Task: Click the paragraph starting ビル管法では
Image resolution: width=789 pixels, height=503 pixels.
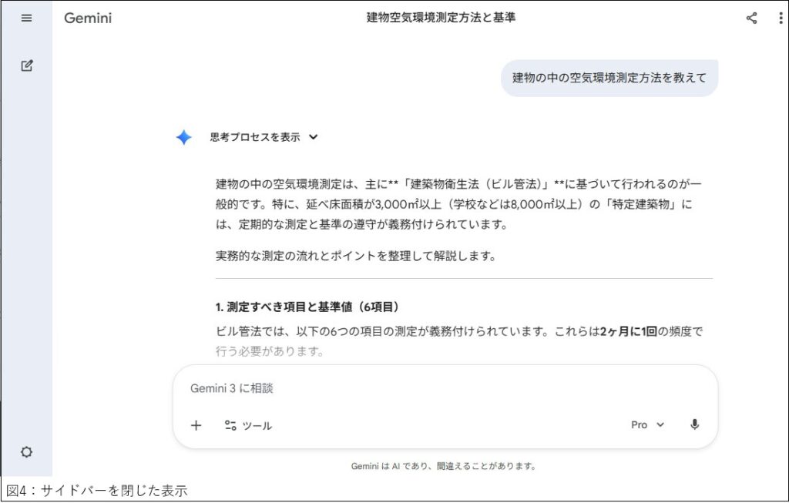Action: (458, 332)
